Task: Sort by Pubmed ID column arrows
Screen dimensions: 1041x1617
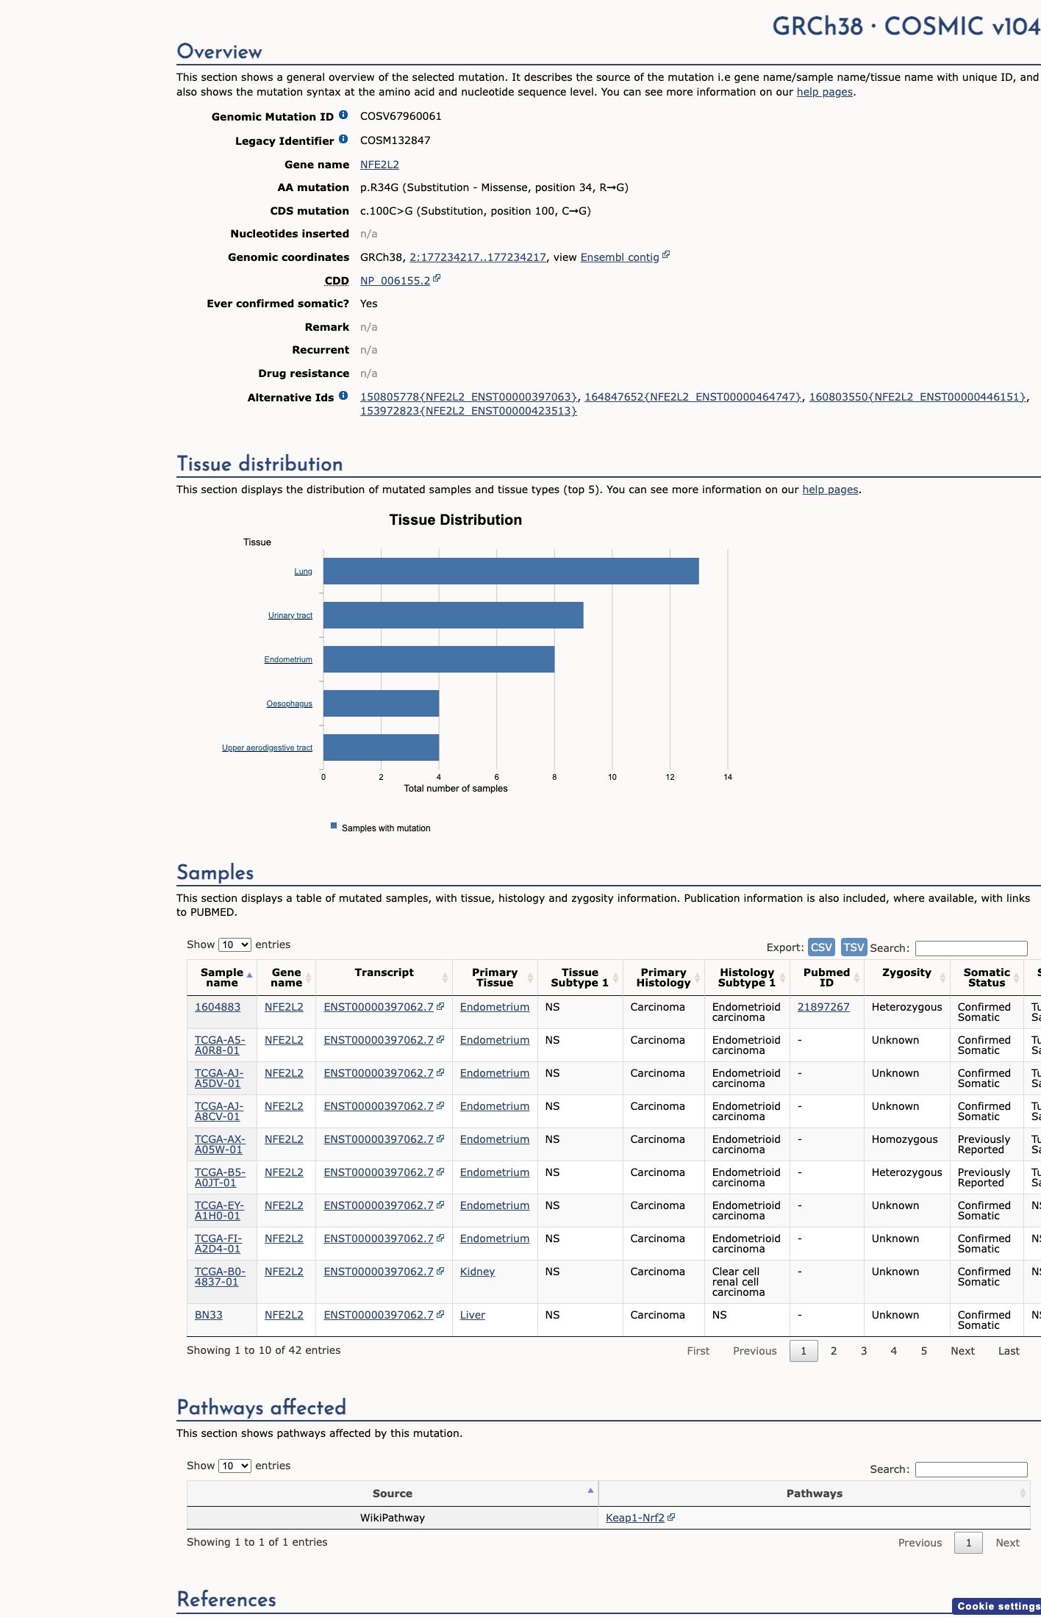Action: click(856, 978)
